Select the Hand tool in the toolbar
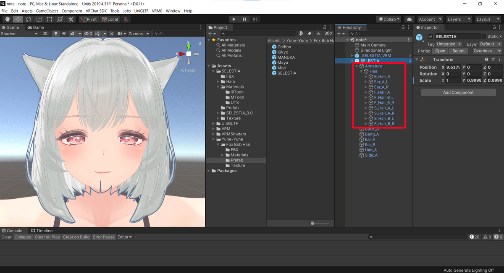504x273 pixels. [x=7, y=19]
